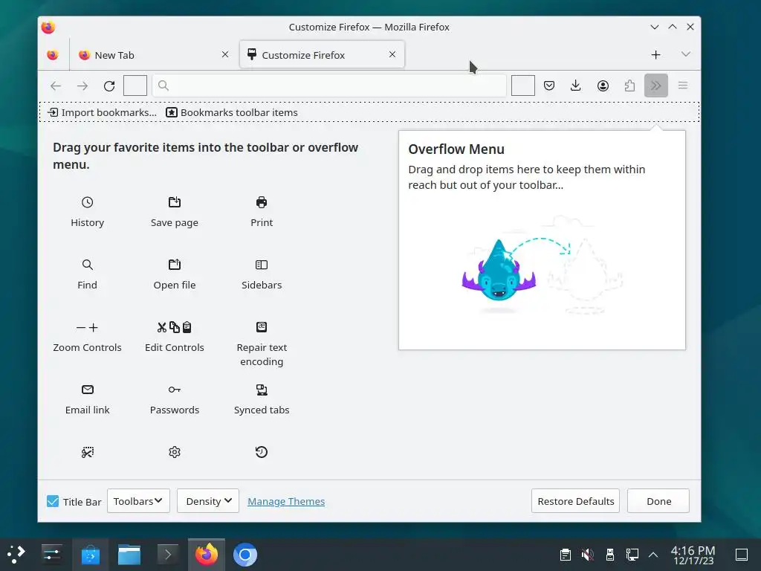Open a new tab with plus button
Viewport: 761px width, 571px height.
655,55
